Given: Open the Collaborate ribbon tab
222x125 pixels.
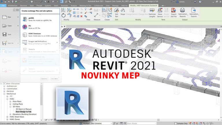Looking at the screenshot, I should [98, 6].
